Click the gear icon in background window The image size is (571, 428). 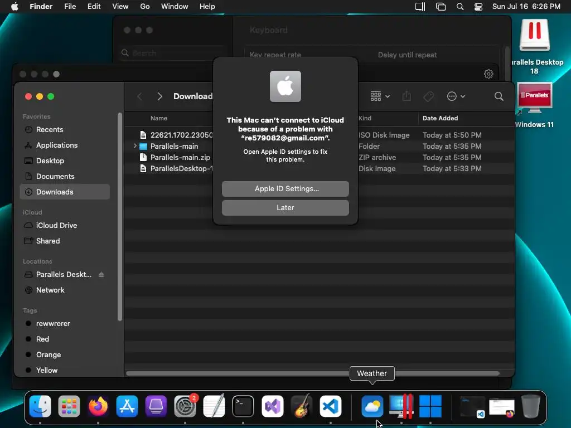coord(488,74)
